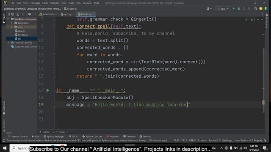
Task: Open the File menu
Action: click(12, 3)
